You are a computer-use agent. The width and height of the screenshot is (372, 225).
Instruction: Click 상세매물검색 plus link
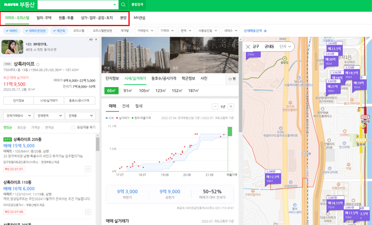point(255,31)
